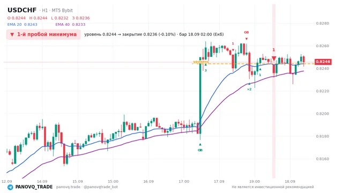The image size is (343, 193).
Task: Click the 'H1 · MT5 Bybit' timeframe text
Action: click(x=57, y=11)
